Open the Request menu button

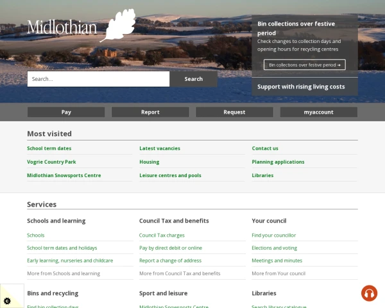234,112
